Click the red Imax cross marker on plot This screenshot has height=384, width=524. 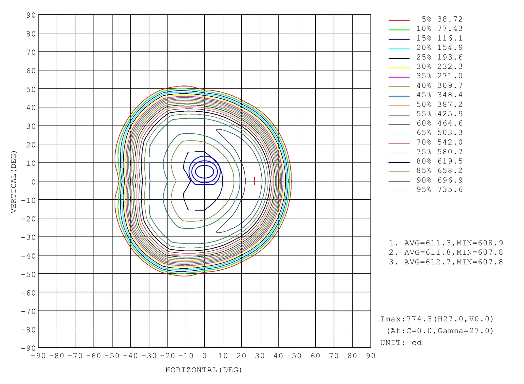click(254, 181)
